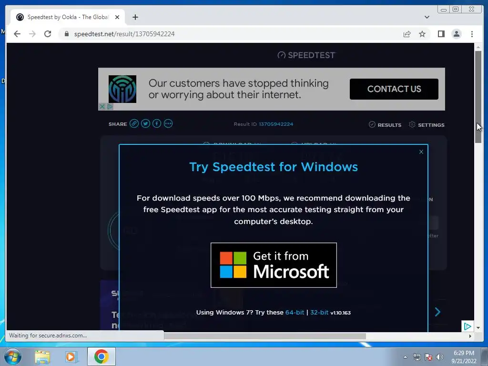Expand the tab search dropdown arrow
This screenshot has height=366, width=488.
click(x=427, y=17)
